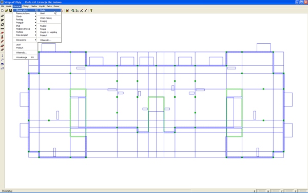Click the yellow help question mark icon
308x193 pixels.
[x=91, y=11]
